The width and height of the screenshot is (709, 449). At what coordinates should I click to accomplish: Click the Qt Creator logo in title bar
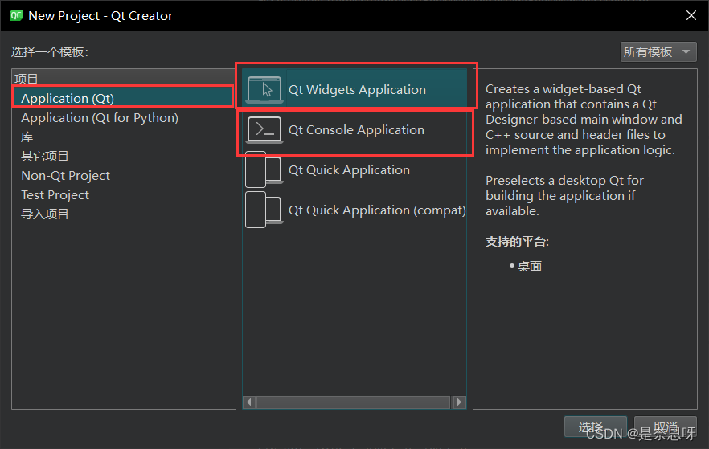(16, 15)
